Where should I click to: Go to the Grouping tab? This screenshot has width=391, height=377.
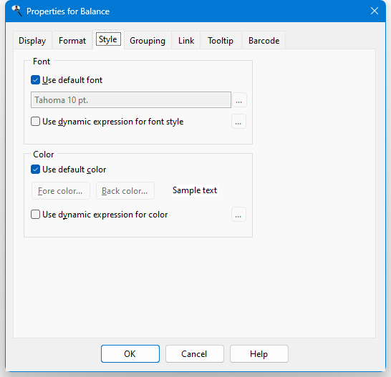pos(148,40)
